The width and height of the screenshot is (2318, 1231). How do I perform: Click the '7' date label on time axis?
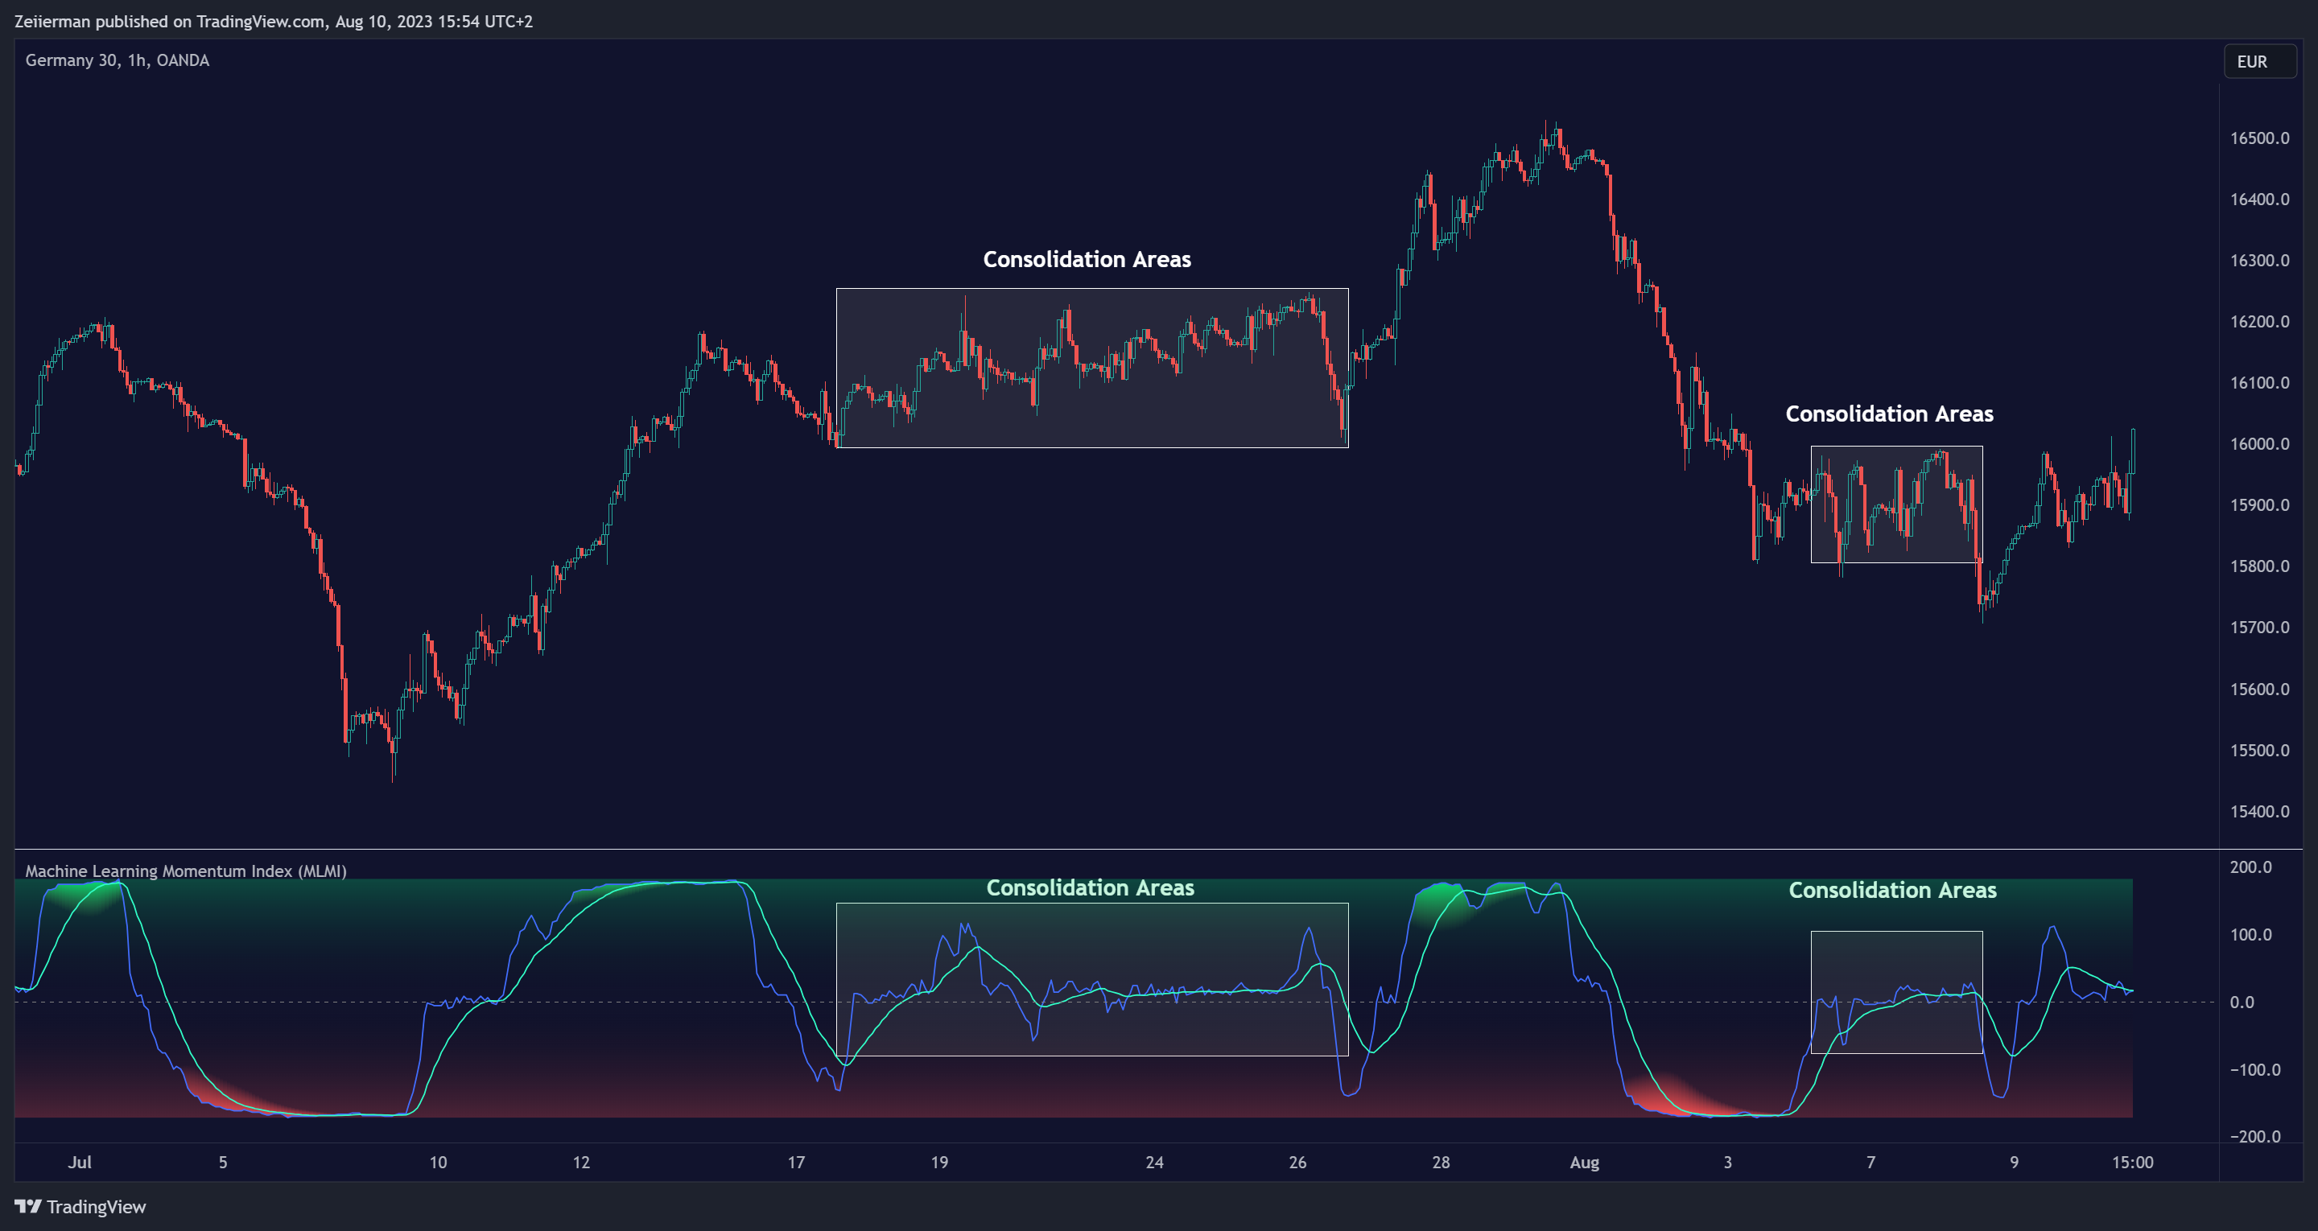1870,1163
